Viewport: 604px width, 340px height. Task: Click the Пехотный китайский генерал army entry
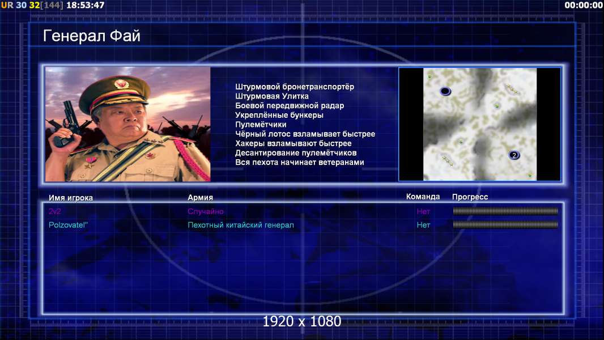click(x=241, y=225)
